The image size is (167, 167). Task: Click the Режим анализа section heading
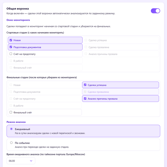pyautogui.click(x=16, y=122)
